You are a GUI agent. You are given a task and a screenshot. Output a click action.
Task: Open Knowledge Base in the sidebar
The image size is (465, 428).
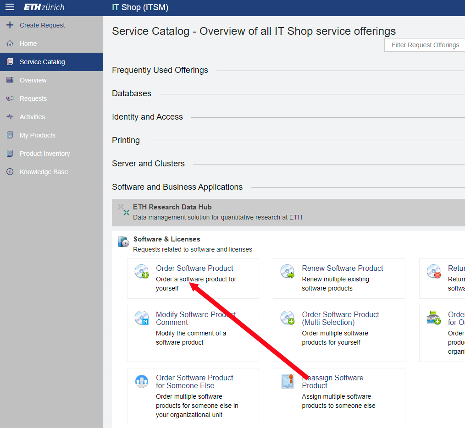point(51,172)
